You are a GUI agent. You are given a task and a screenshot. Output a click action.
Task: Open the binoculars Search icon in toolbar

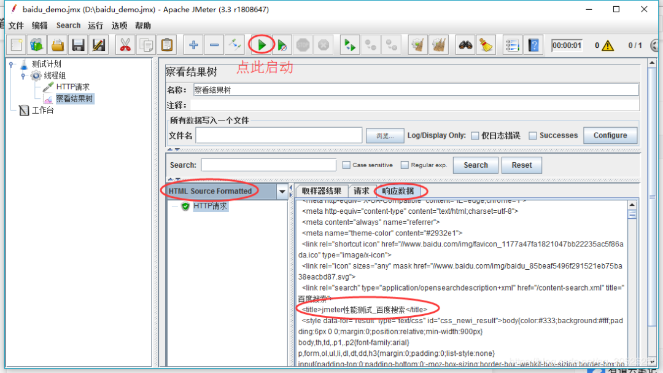[465, 44]
